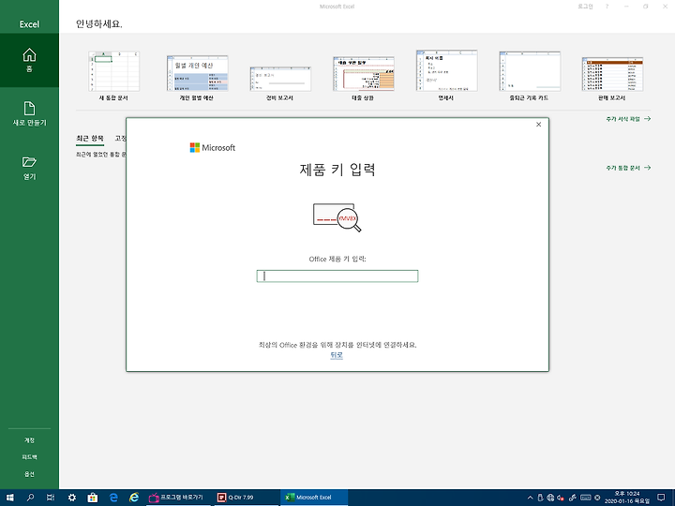675x506 pixels.
Task: Open the Feedback (피드백) page
Action: point(29,457)
